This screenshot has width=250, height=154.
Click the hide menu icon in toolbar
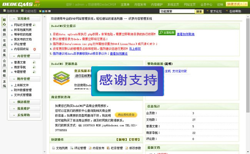tap(5, 11)
